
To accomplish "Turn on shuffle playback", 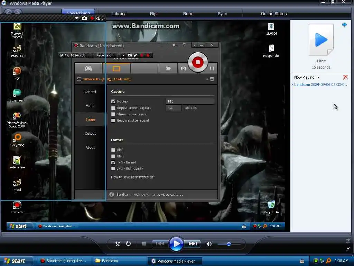I will click(x=118, y=243).
